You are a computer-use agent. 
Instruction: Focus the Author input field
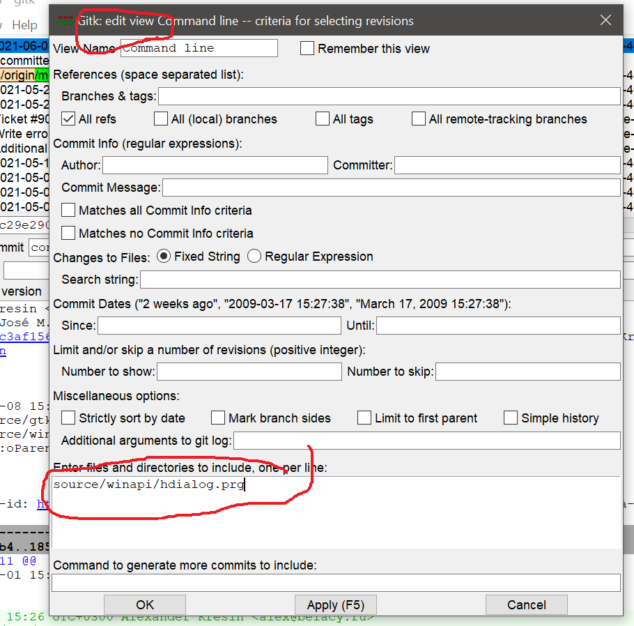(x=215, y=165)
